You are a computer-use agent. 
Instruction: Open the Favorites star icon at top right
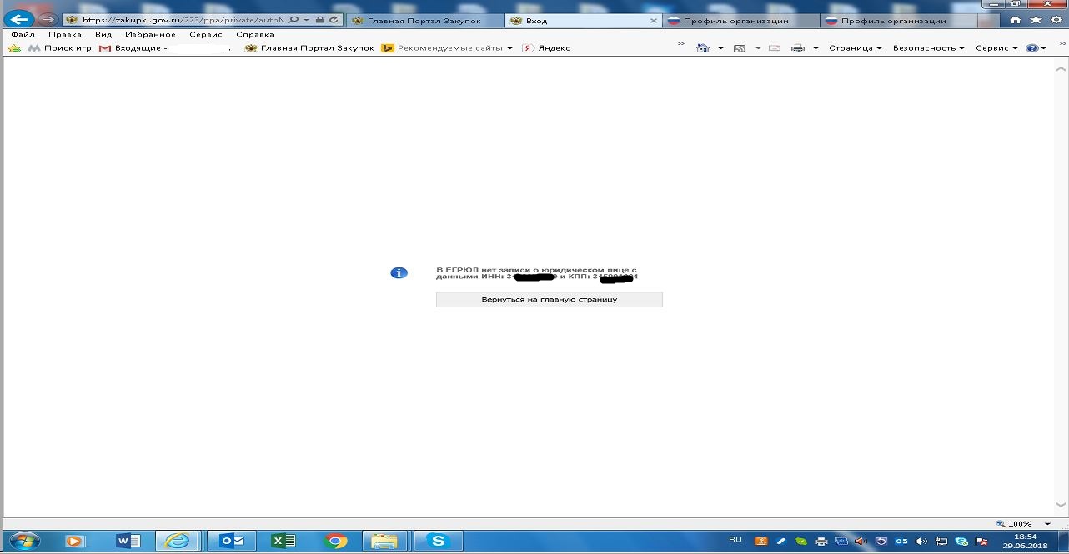(1036, 20)
